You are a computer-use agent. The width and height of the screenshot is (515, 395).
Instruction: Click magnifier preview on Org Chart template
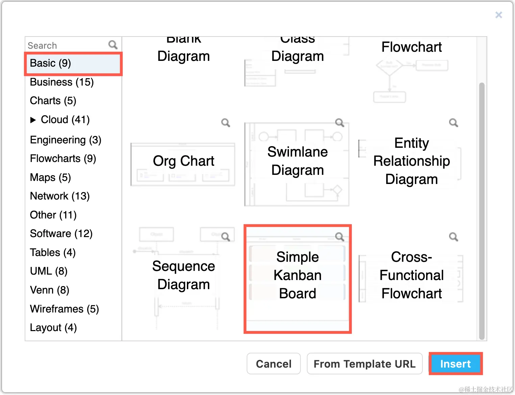(x=225, y=123)
